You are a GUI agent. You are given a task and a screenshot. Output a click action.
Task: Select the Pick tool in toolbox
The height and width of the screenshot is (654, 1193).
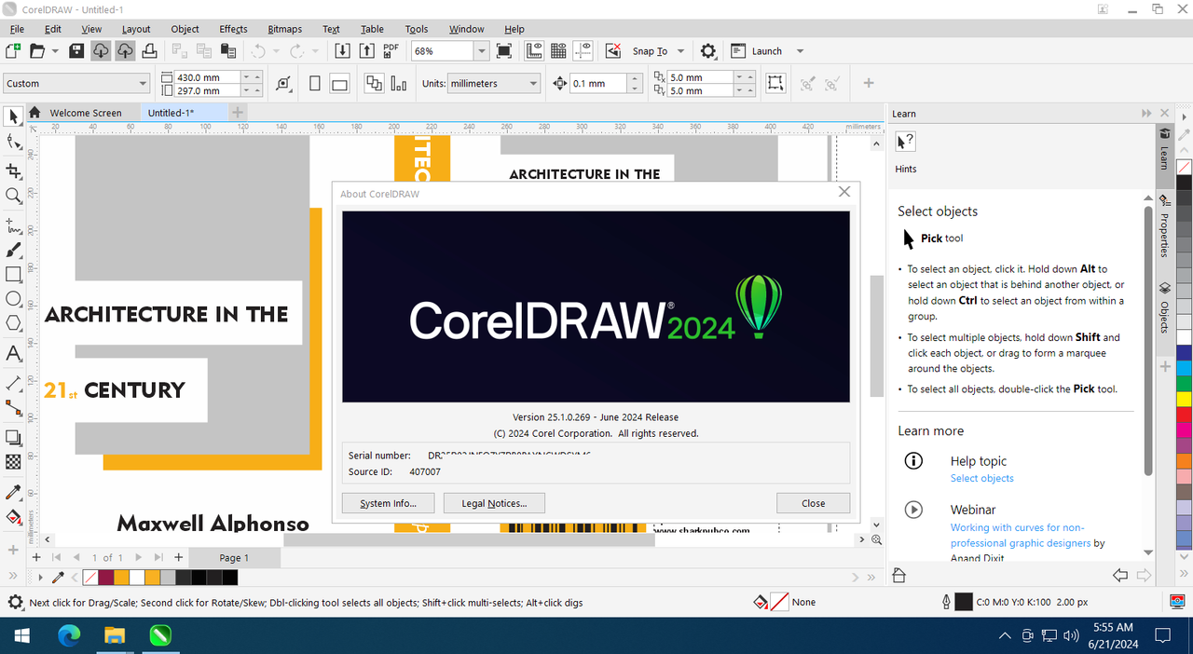[13, 116]
